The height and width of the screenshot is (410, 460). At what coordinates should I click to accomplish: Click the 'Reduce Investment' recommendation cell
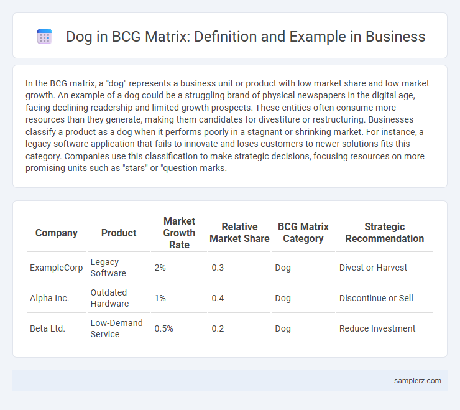tap(385, 328)
